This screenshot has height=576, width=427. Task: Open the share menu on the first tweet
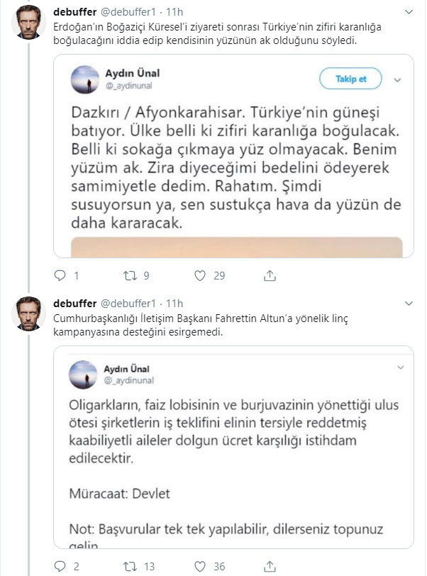270,275
